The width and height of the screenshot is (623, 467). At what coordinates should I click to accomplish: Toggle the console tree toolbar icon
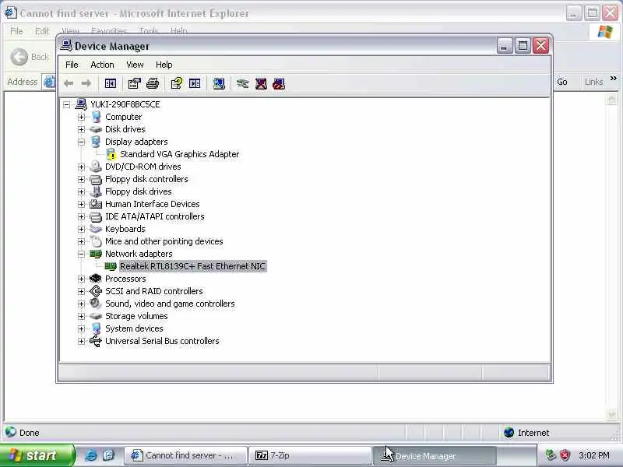(111, 83)
